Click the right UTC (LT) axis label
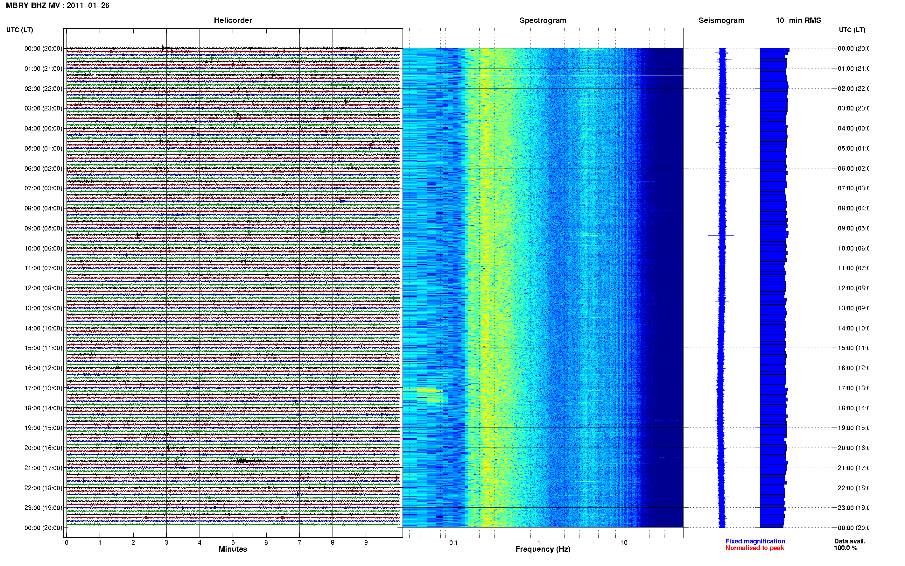The width and height of the screenshot is (905, 566). click(x=852, y=30)
